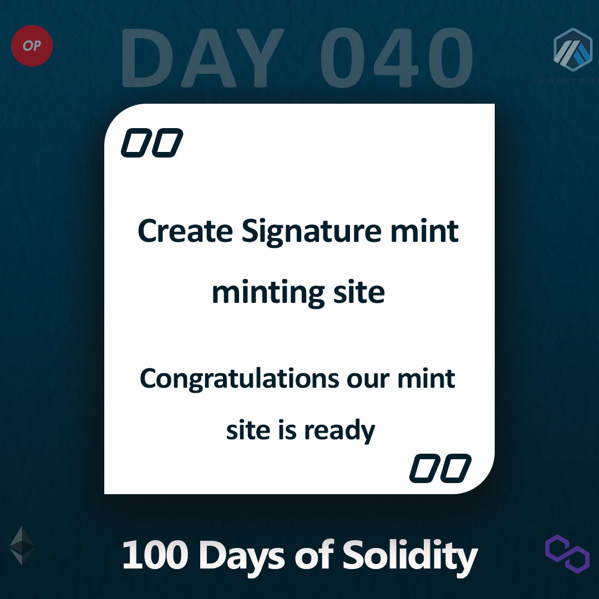The height and width of the screenshot is (599, 599).
Task: Click the word "Create" in the title
Action: click(185, 231)
